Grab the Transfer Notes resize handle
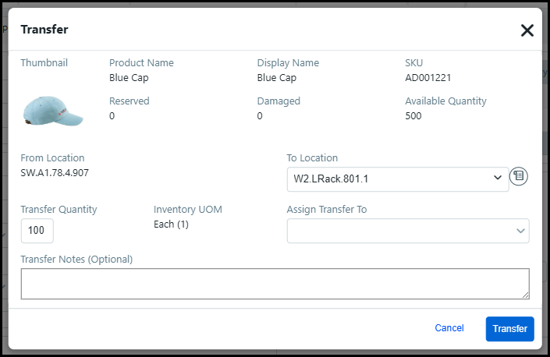The height and width of the screenshot is (357, 550). click(525, 295)
